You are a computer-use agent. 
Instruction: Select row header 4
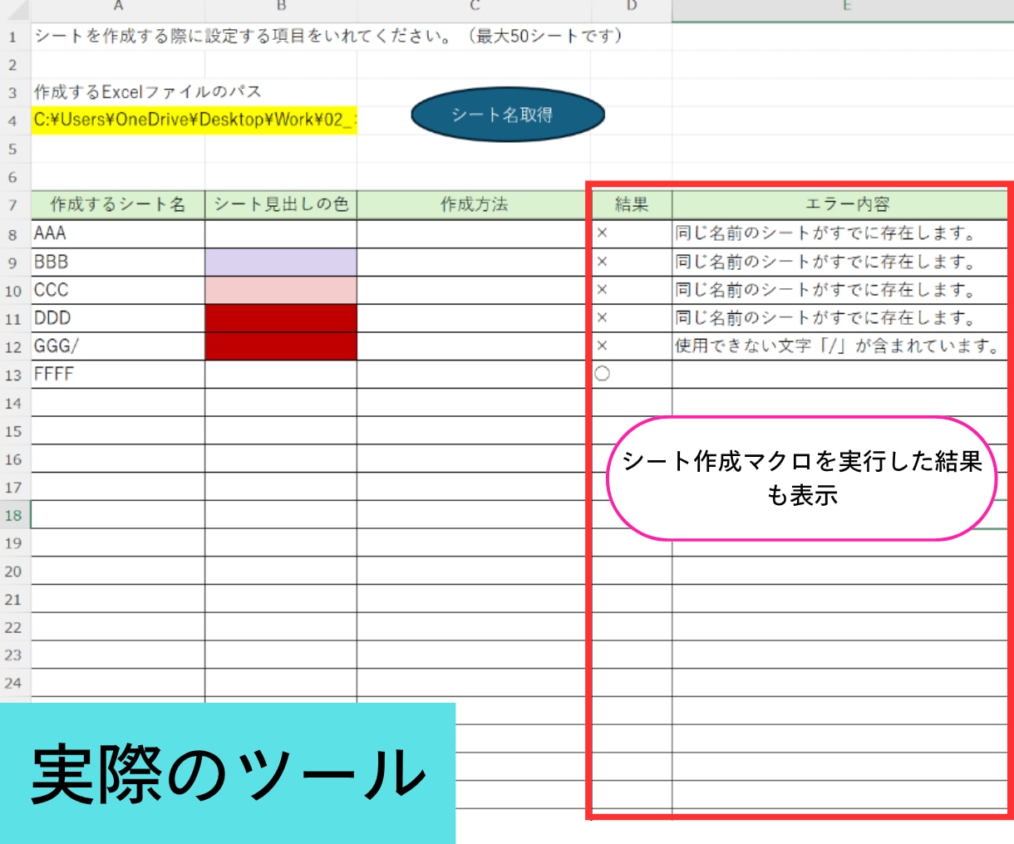pyautogui.click(x=14, y=120)
